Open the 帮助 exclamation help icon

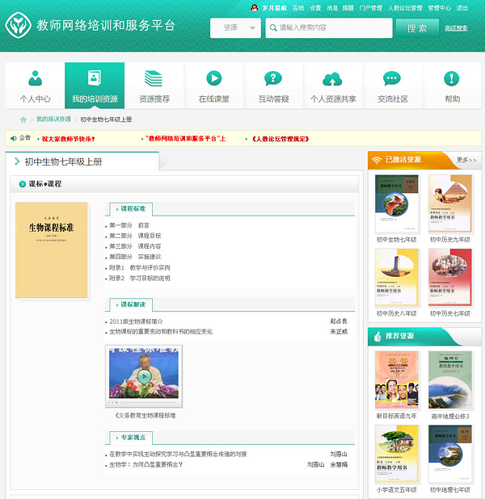[452, 79]
